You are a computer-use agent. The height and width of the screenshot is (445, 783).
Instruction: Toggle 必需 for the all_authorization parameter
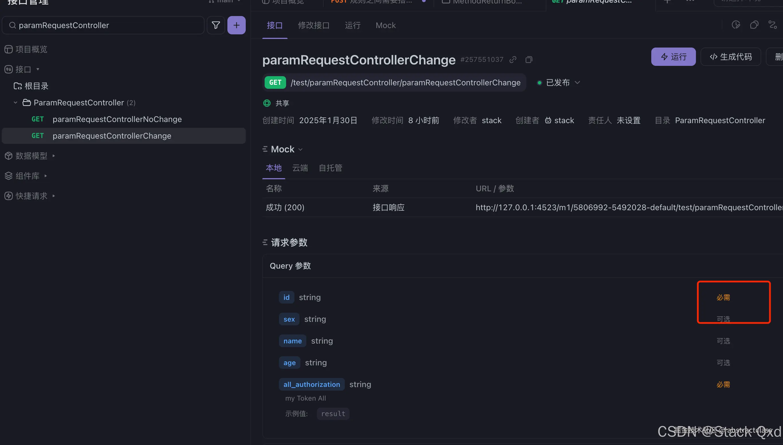tap(723, 384)
